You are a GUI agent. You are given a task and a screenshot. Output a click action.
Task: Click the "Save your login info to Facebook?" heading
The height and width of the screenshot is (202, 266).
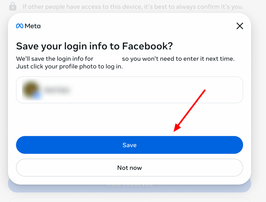coord(94,46)
